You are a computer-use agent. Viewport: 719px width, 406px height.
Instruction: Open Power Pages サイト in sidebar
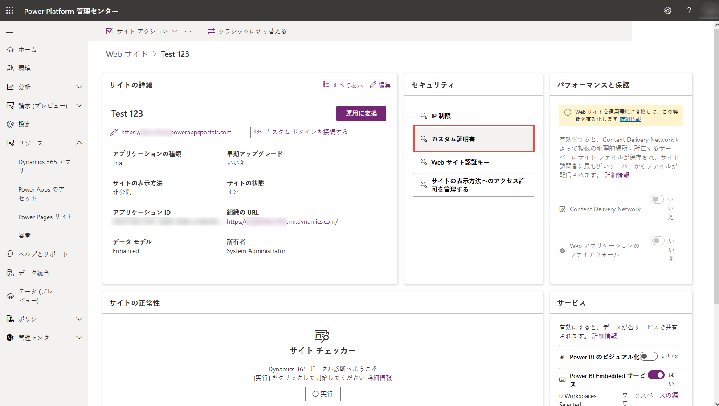(45, 217)
